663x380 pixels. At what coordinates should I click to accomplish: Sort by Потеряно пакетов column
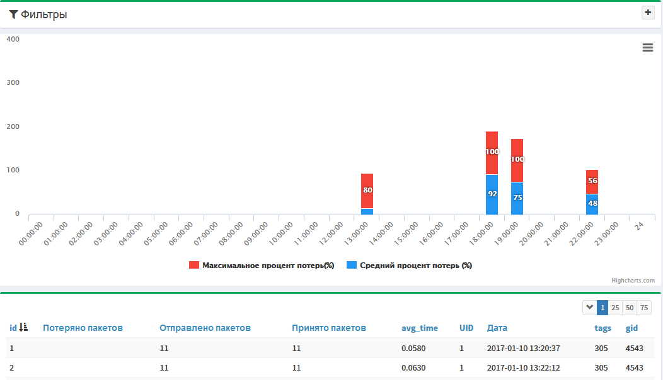pyautogui.click(x=83, y=328)
